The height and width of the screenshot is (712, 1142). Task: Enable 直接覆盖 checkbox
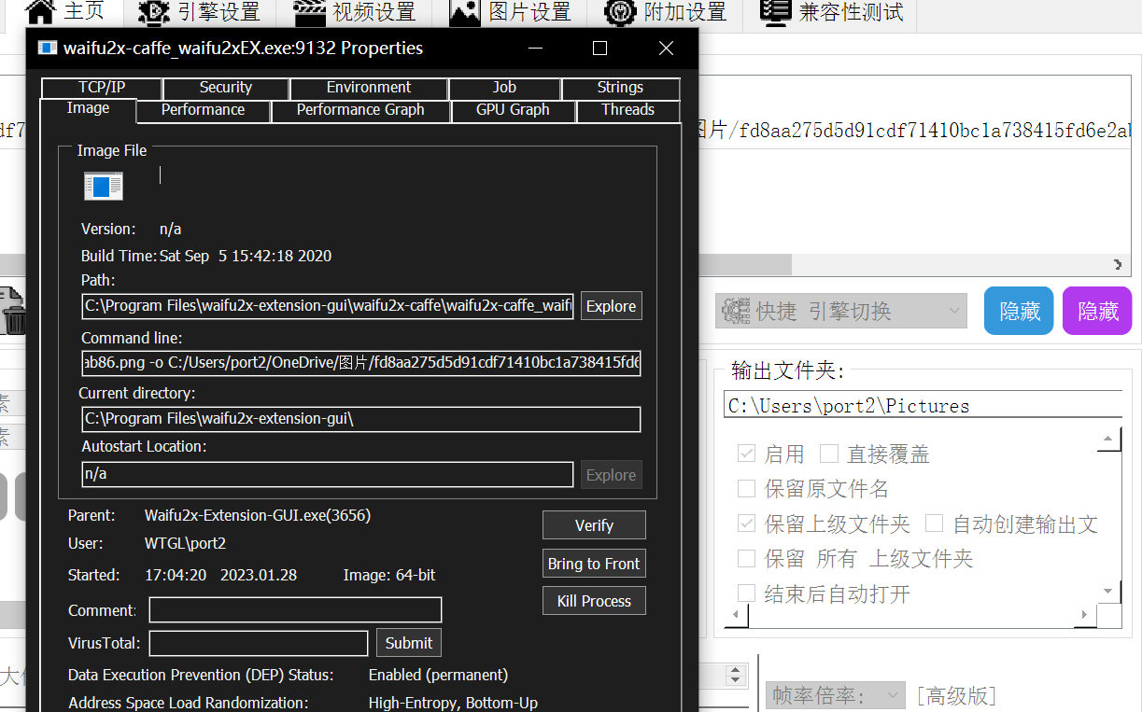pos(828,454)
